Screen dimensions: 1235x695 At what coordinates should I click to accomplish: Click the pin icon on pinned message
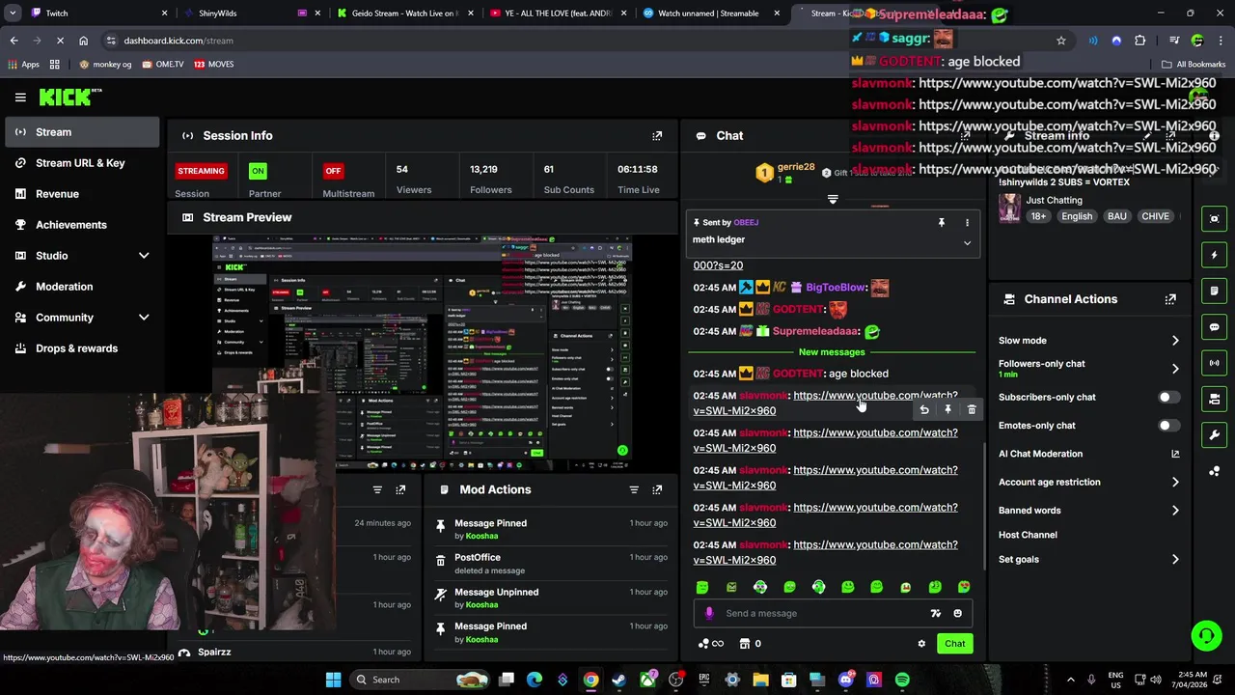942,223
